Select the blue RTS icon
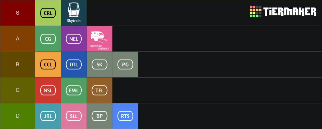The width and height of the screenshot is (322, 129). [x=125, y=116]
